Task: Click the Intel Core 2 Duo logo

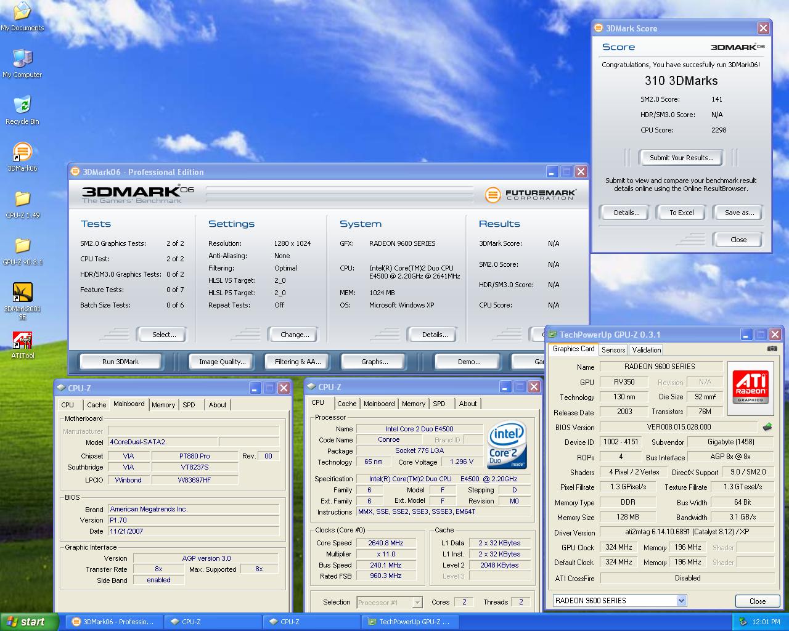Action: pos(507,445)
